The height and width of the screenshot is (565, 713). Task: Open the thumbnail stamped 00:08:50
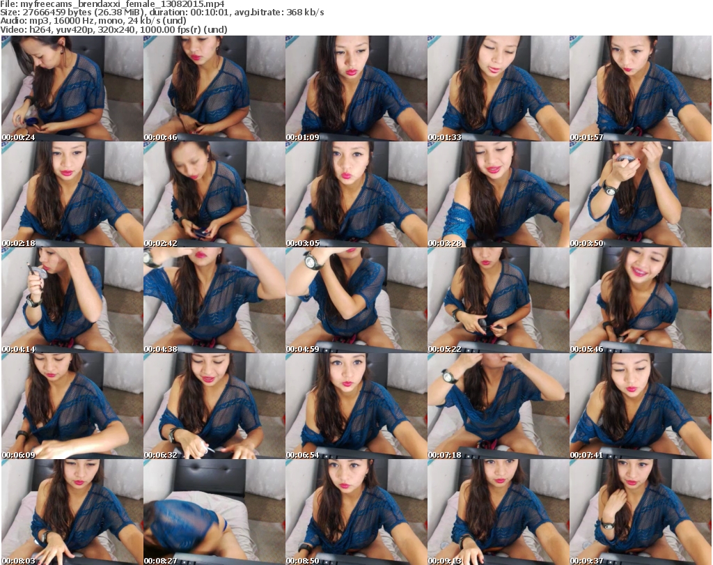(356, 512)
